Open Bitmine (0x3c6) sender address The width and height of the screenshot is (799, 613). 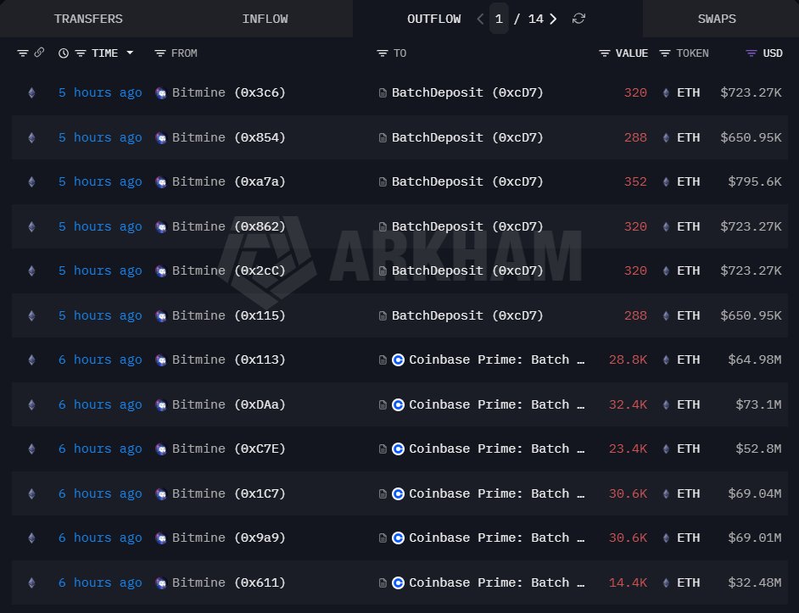click(228, 92)
